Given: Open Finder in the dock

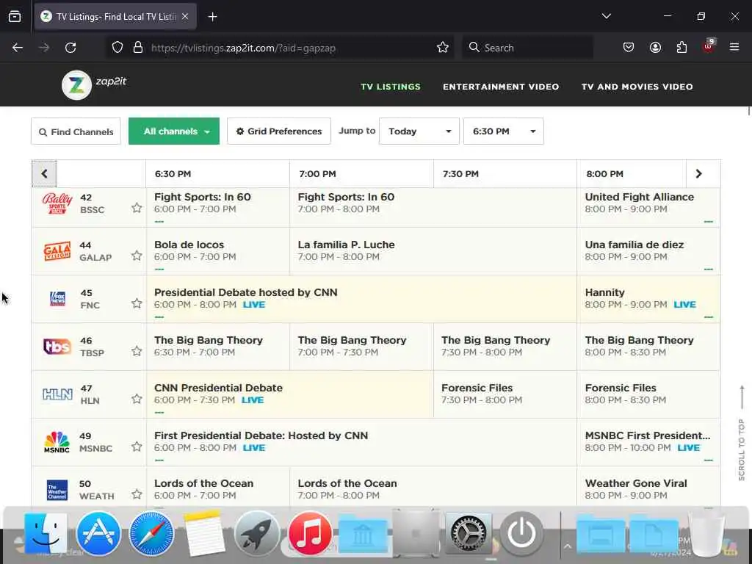Looking at the screenshot, I should tap(46, 533).
